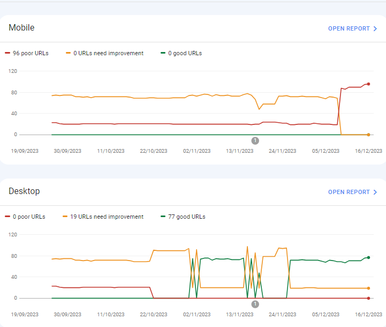Click the Desktop section heading
This screenshot has width=386, height=327.
24,191
